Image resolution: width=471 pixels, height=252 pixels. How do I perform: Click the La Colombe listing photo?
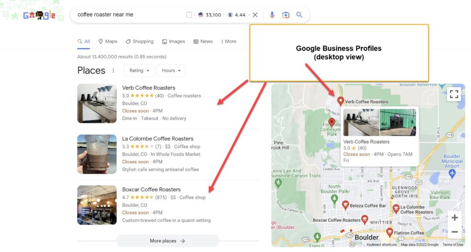(x=97, y=154)
